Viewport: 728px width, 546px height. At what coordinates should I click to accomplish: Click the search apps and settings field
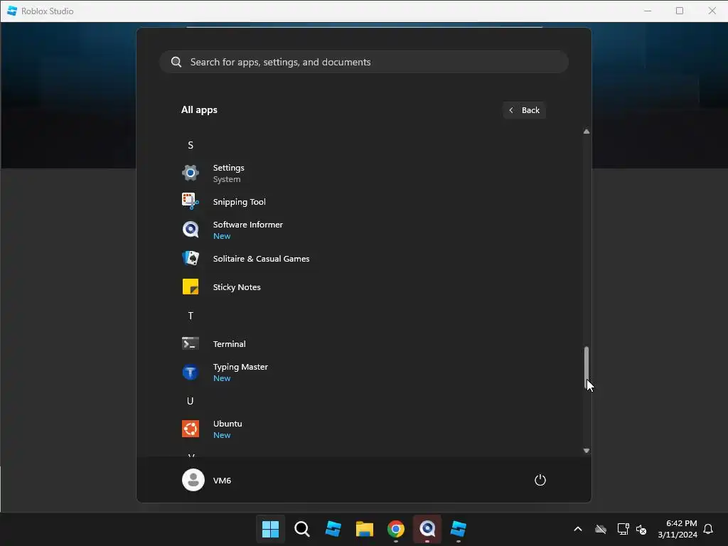[364, 62]
